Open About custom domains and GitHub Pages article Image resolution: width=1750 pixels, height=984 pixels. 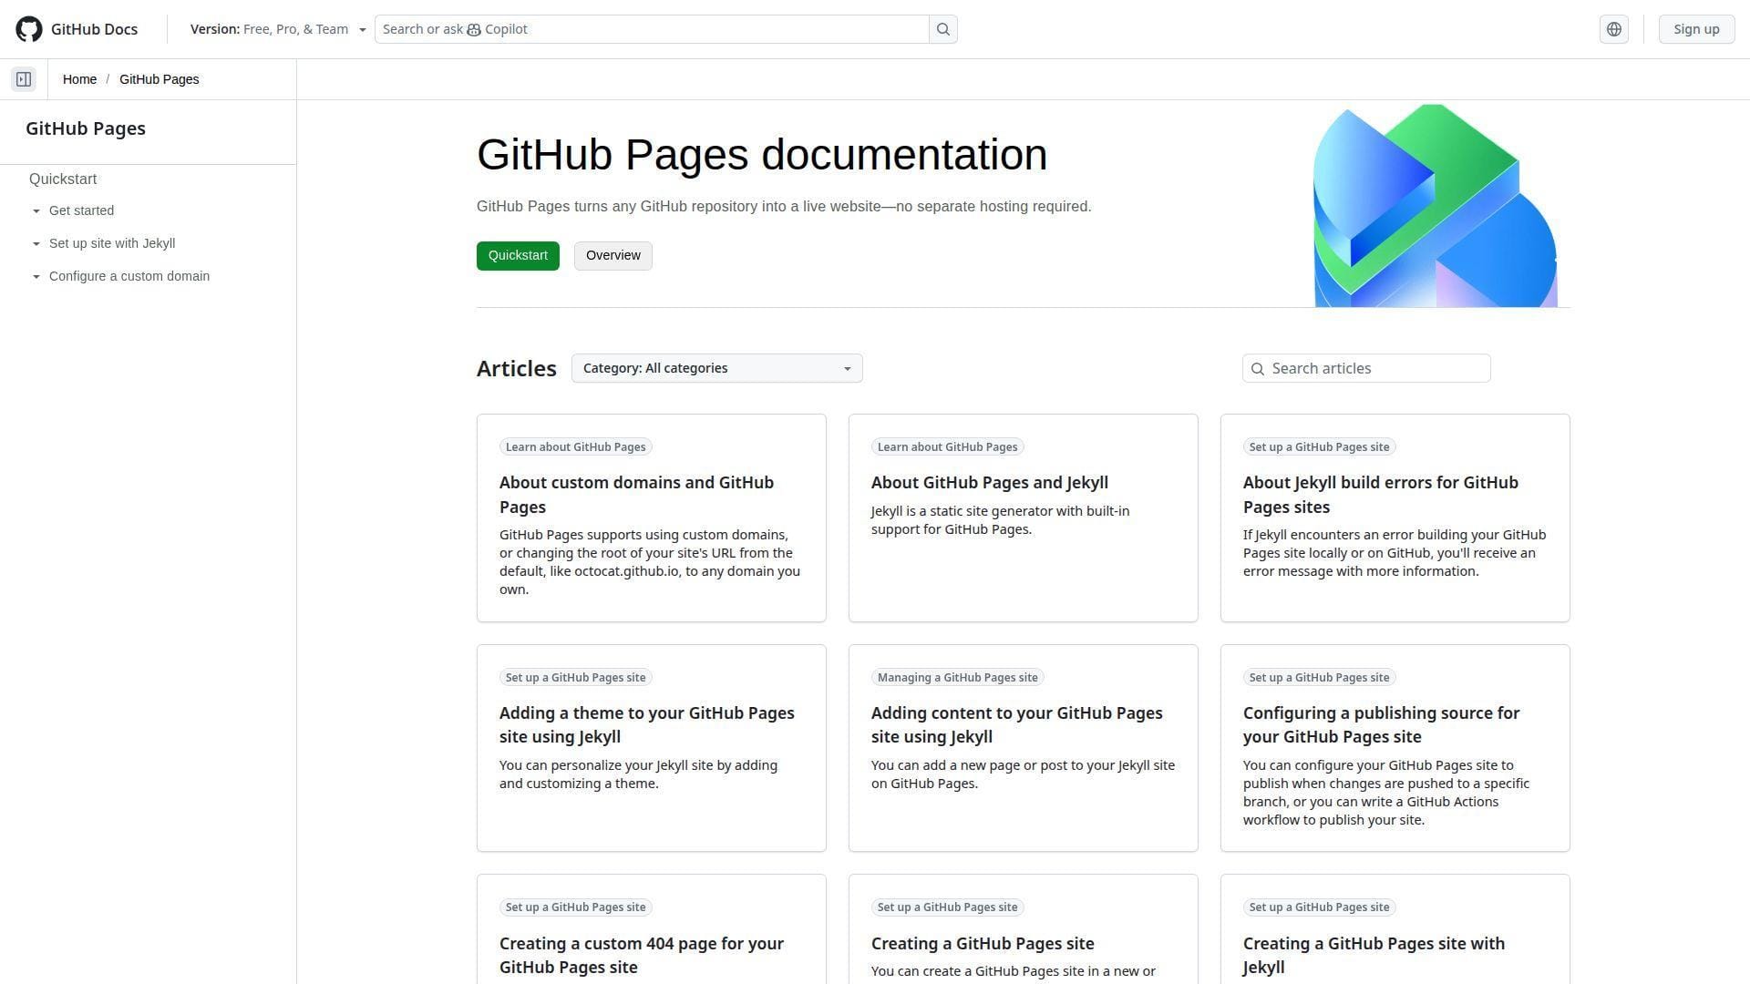click(636, 495)
